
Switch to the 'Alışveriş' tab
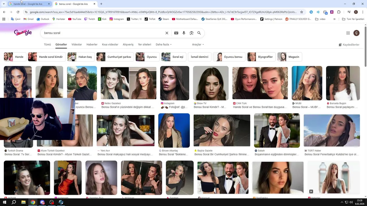(128, 45)
